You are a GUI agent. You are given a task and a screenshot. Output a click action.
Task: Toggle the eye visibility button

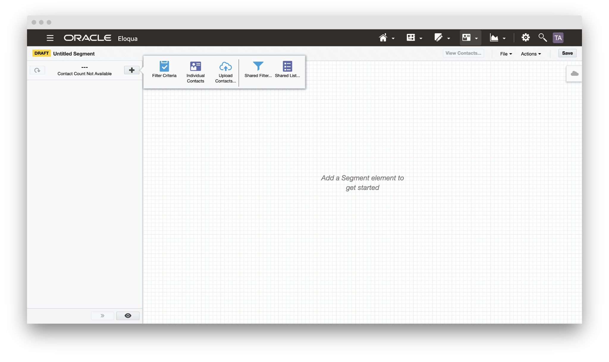128,316
